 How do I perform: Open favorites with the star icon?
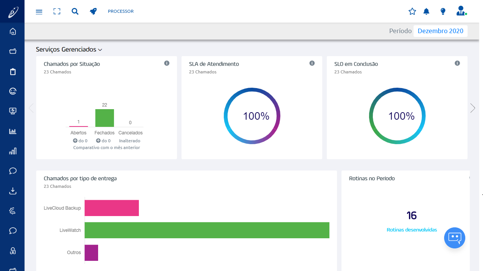tap(412, 11)
